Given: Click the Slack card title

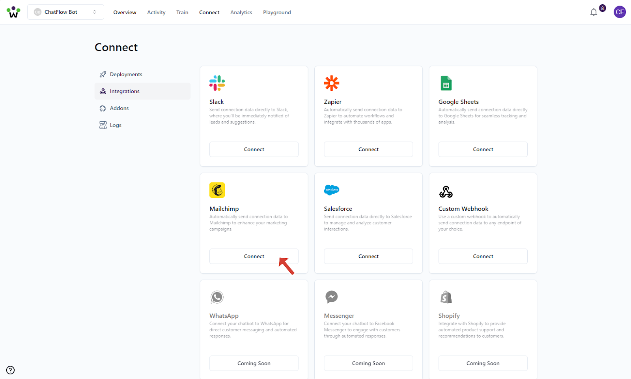Looking at the screenshot, I should point(217,102).
